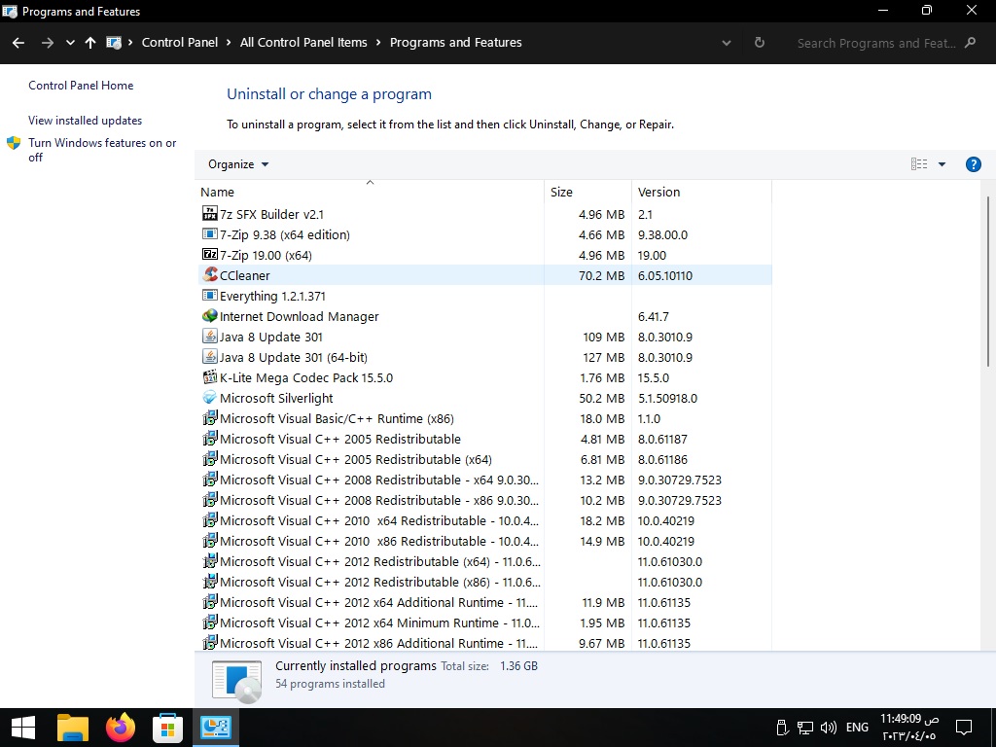This screenshot has height=747, width=996.
Task: Click the Microsoft Silverlight icon
Action: click(x=210, y=397)
